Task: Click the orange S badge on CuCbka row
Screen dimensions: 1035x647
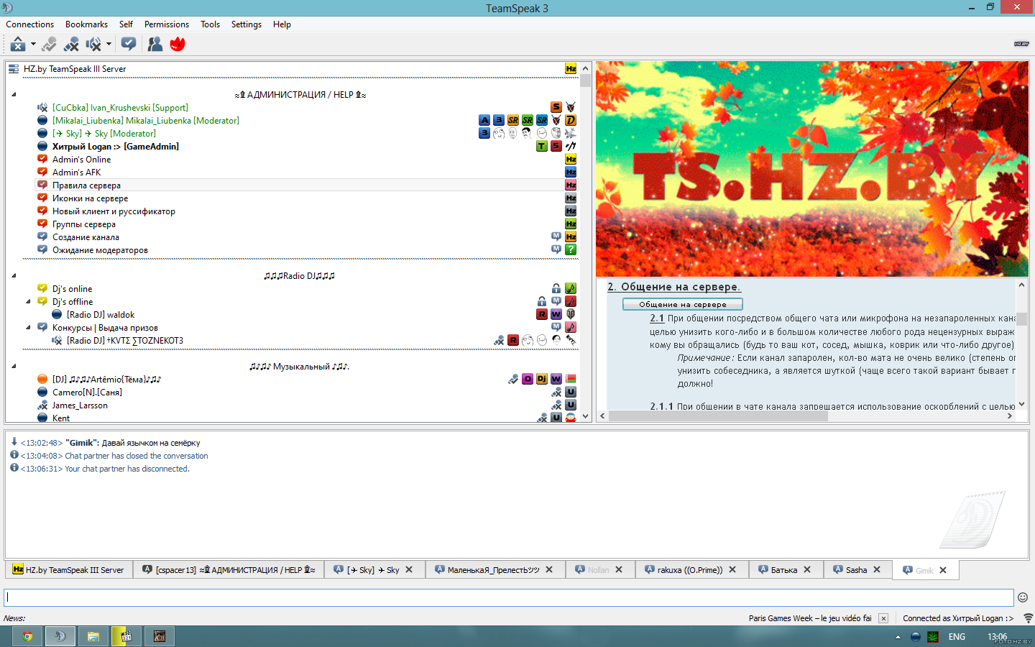Action: click(556, 107)
